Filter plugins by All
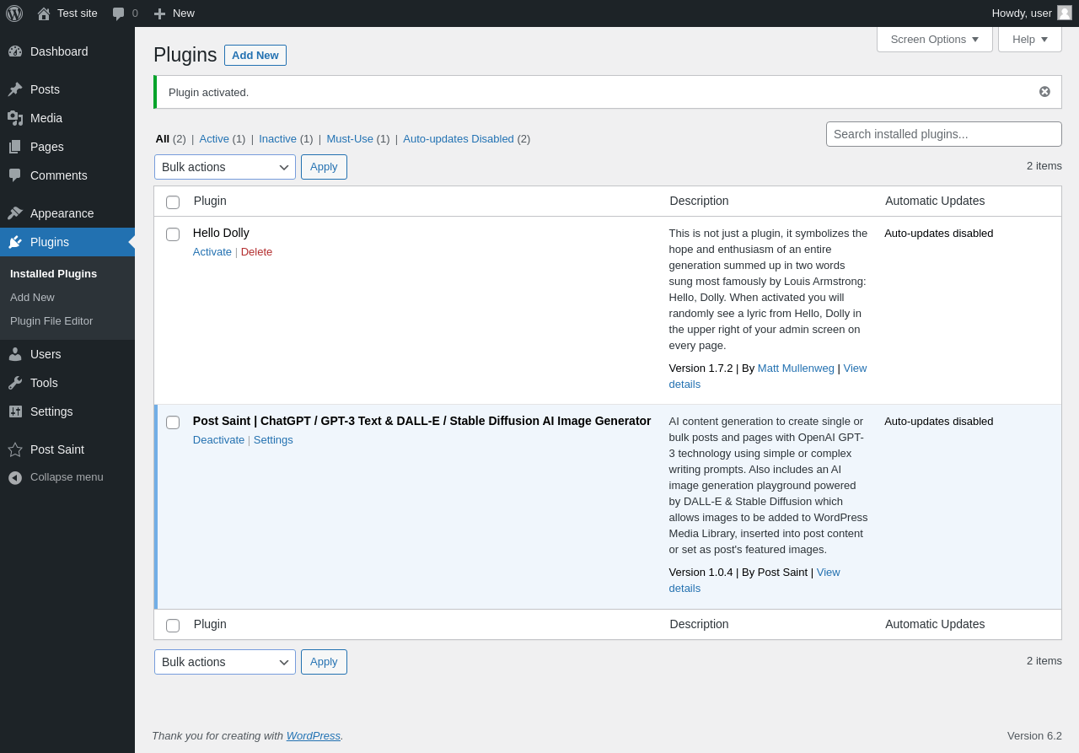Screen dimensions: 1079x753 (x=163, y=138)
